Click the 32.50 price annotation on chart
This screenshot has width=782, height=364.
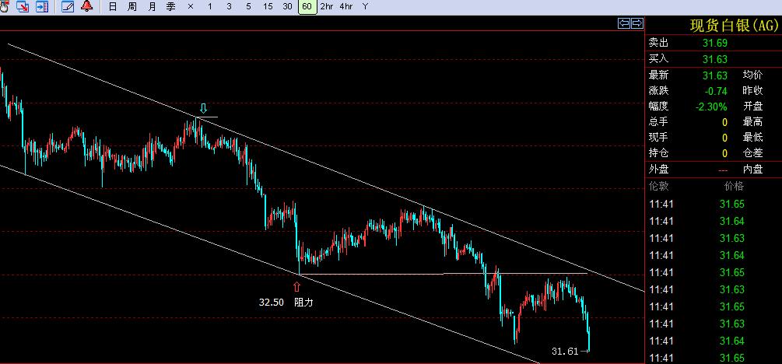coord(272,303)
